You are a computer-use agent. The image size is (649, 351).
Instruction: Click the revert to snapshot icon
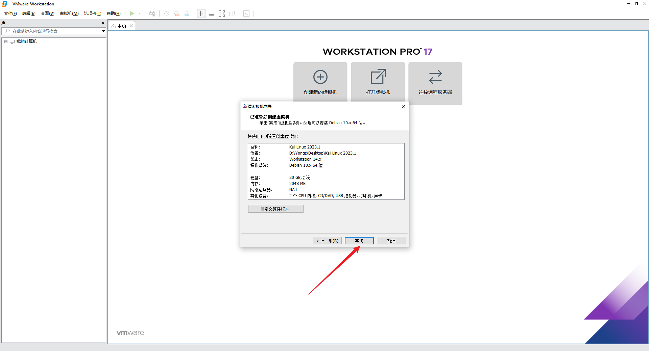(x=177, y=13)
